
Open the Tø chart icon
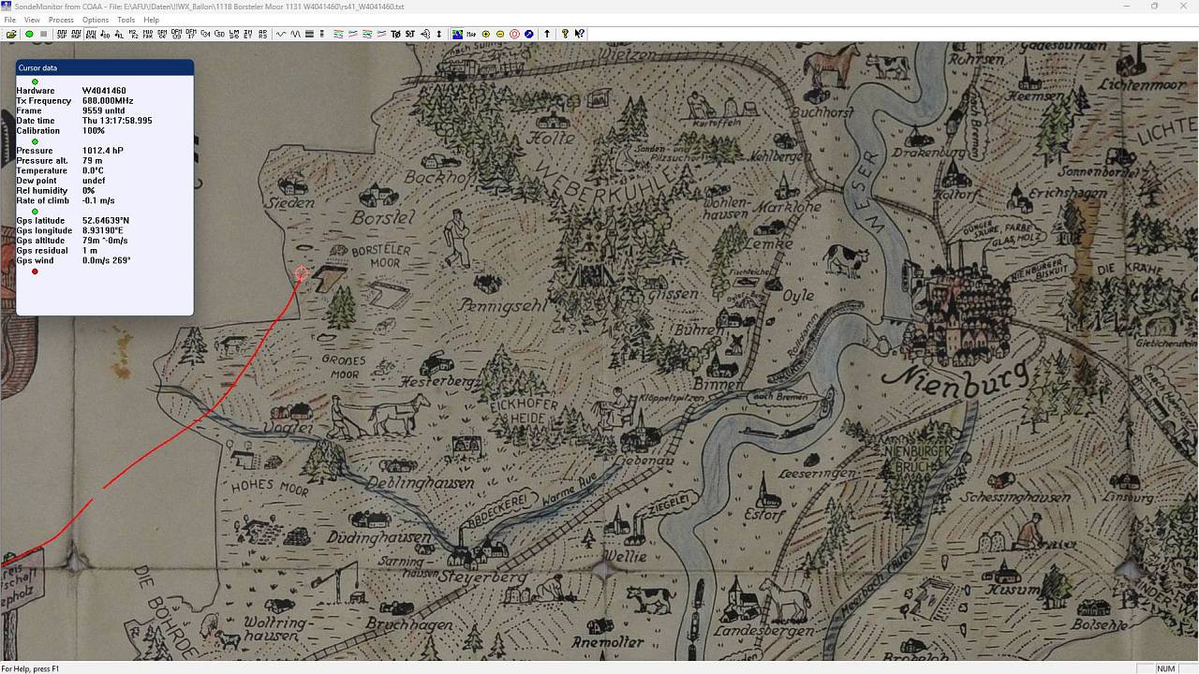395,34
